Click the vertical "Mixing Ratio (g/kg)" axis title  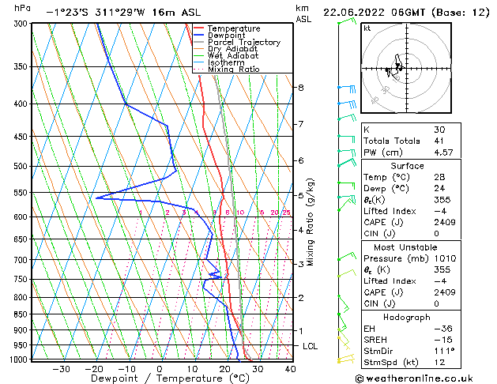311,222
